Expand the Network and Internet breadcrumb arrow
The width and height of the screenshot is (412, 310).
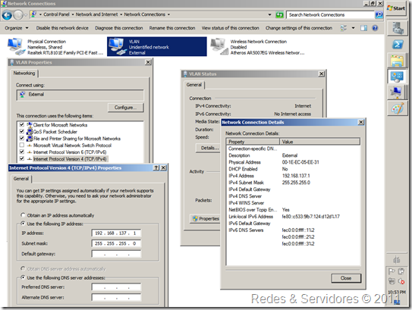121,14
